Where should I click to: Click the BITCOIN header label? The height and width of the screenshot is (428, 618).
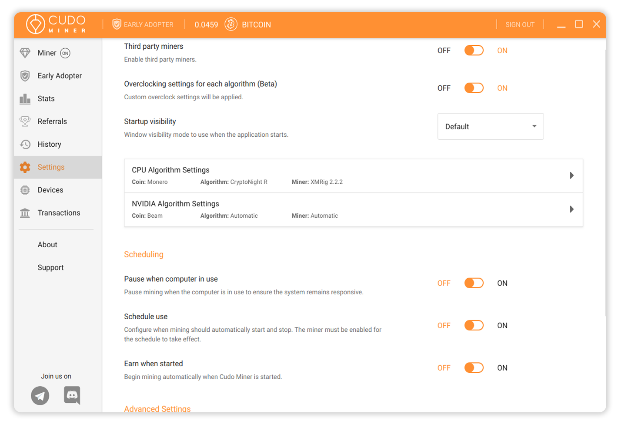point(256,25)
